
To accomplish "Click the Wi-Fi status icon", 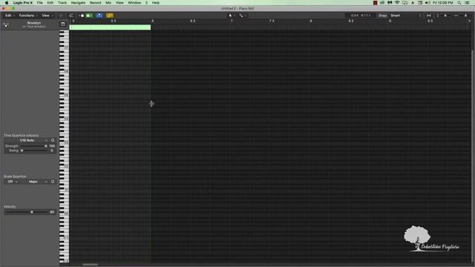I will coord(397,3).
